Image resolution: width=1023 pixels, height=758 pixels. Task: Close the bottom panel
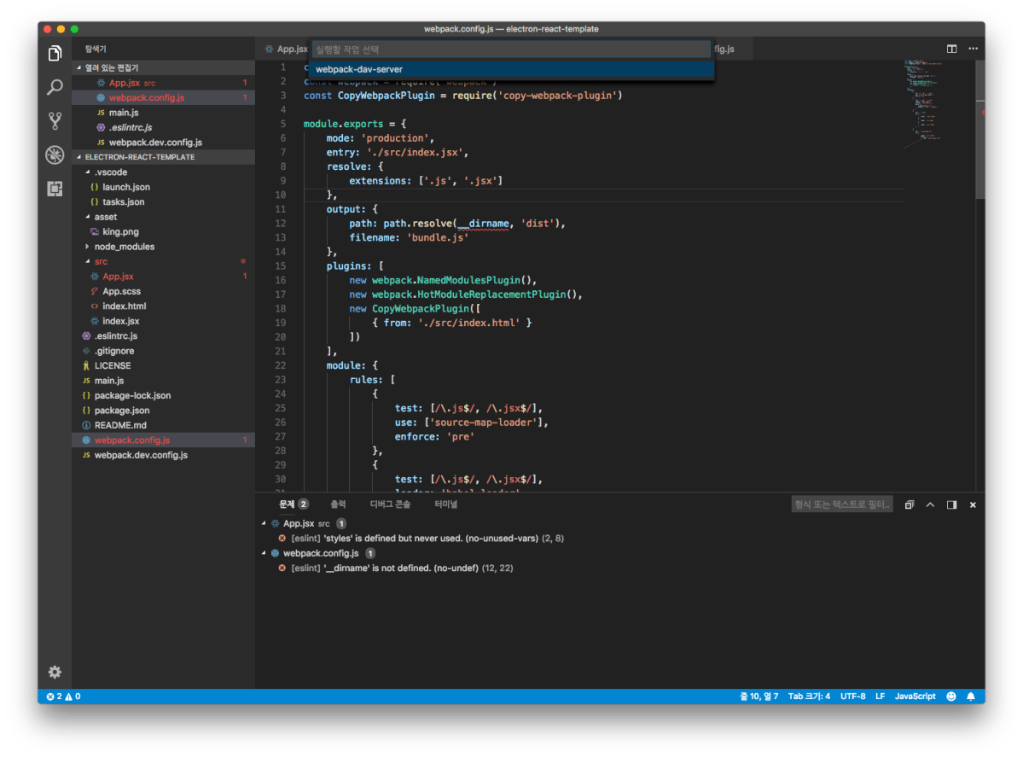coord(973,504)
